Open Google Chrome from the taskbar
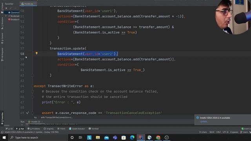 coord(158,137)
